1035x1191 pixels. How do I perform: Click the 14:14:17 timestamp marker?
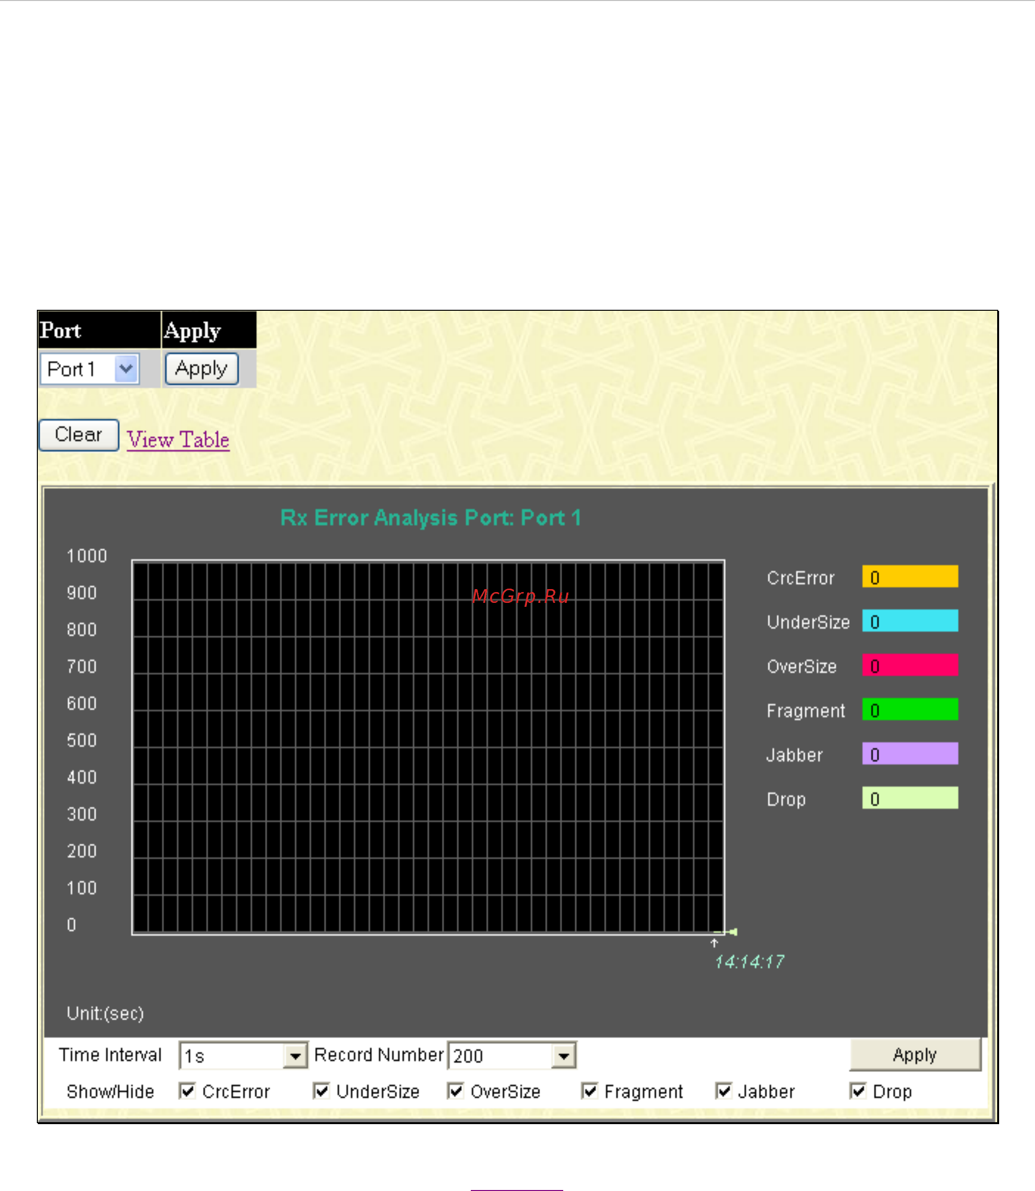[749, 961]
